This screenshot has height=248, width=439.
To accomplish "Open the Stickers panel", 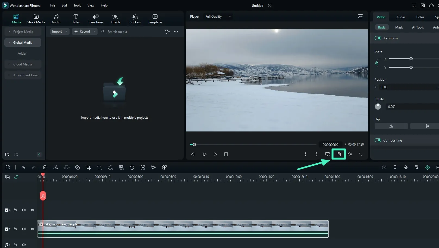I will tap(135, 18).
